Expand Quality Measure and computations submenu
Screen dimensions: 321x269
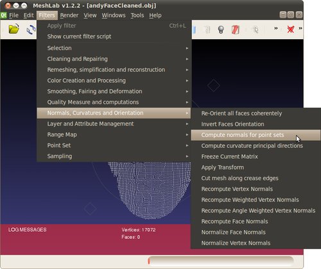click(114, 102)
